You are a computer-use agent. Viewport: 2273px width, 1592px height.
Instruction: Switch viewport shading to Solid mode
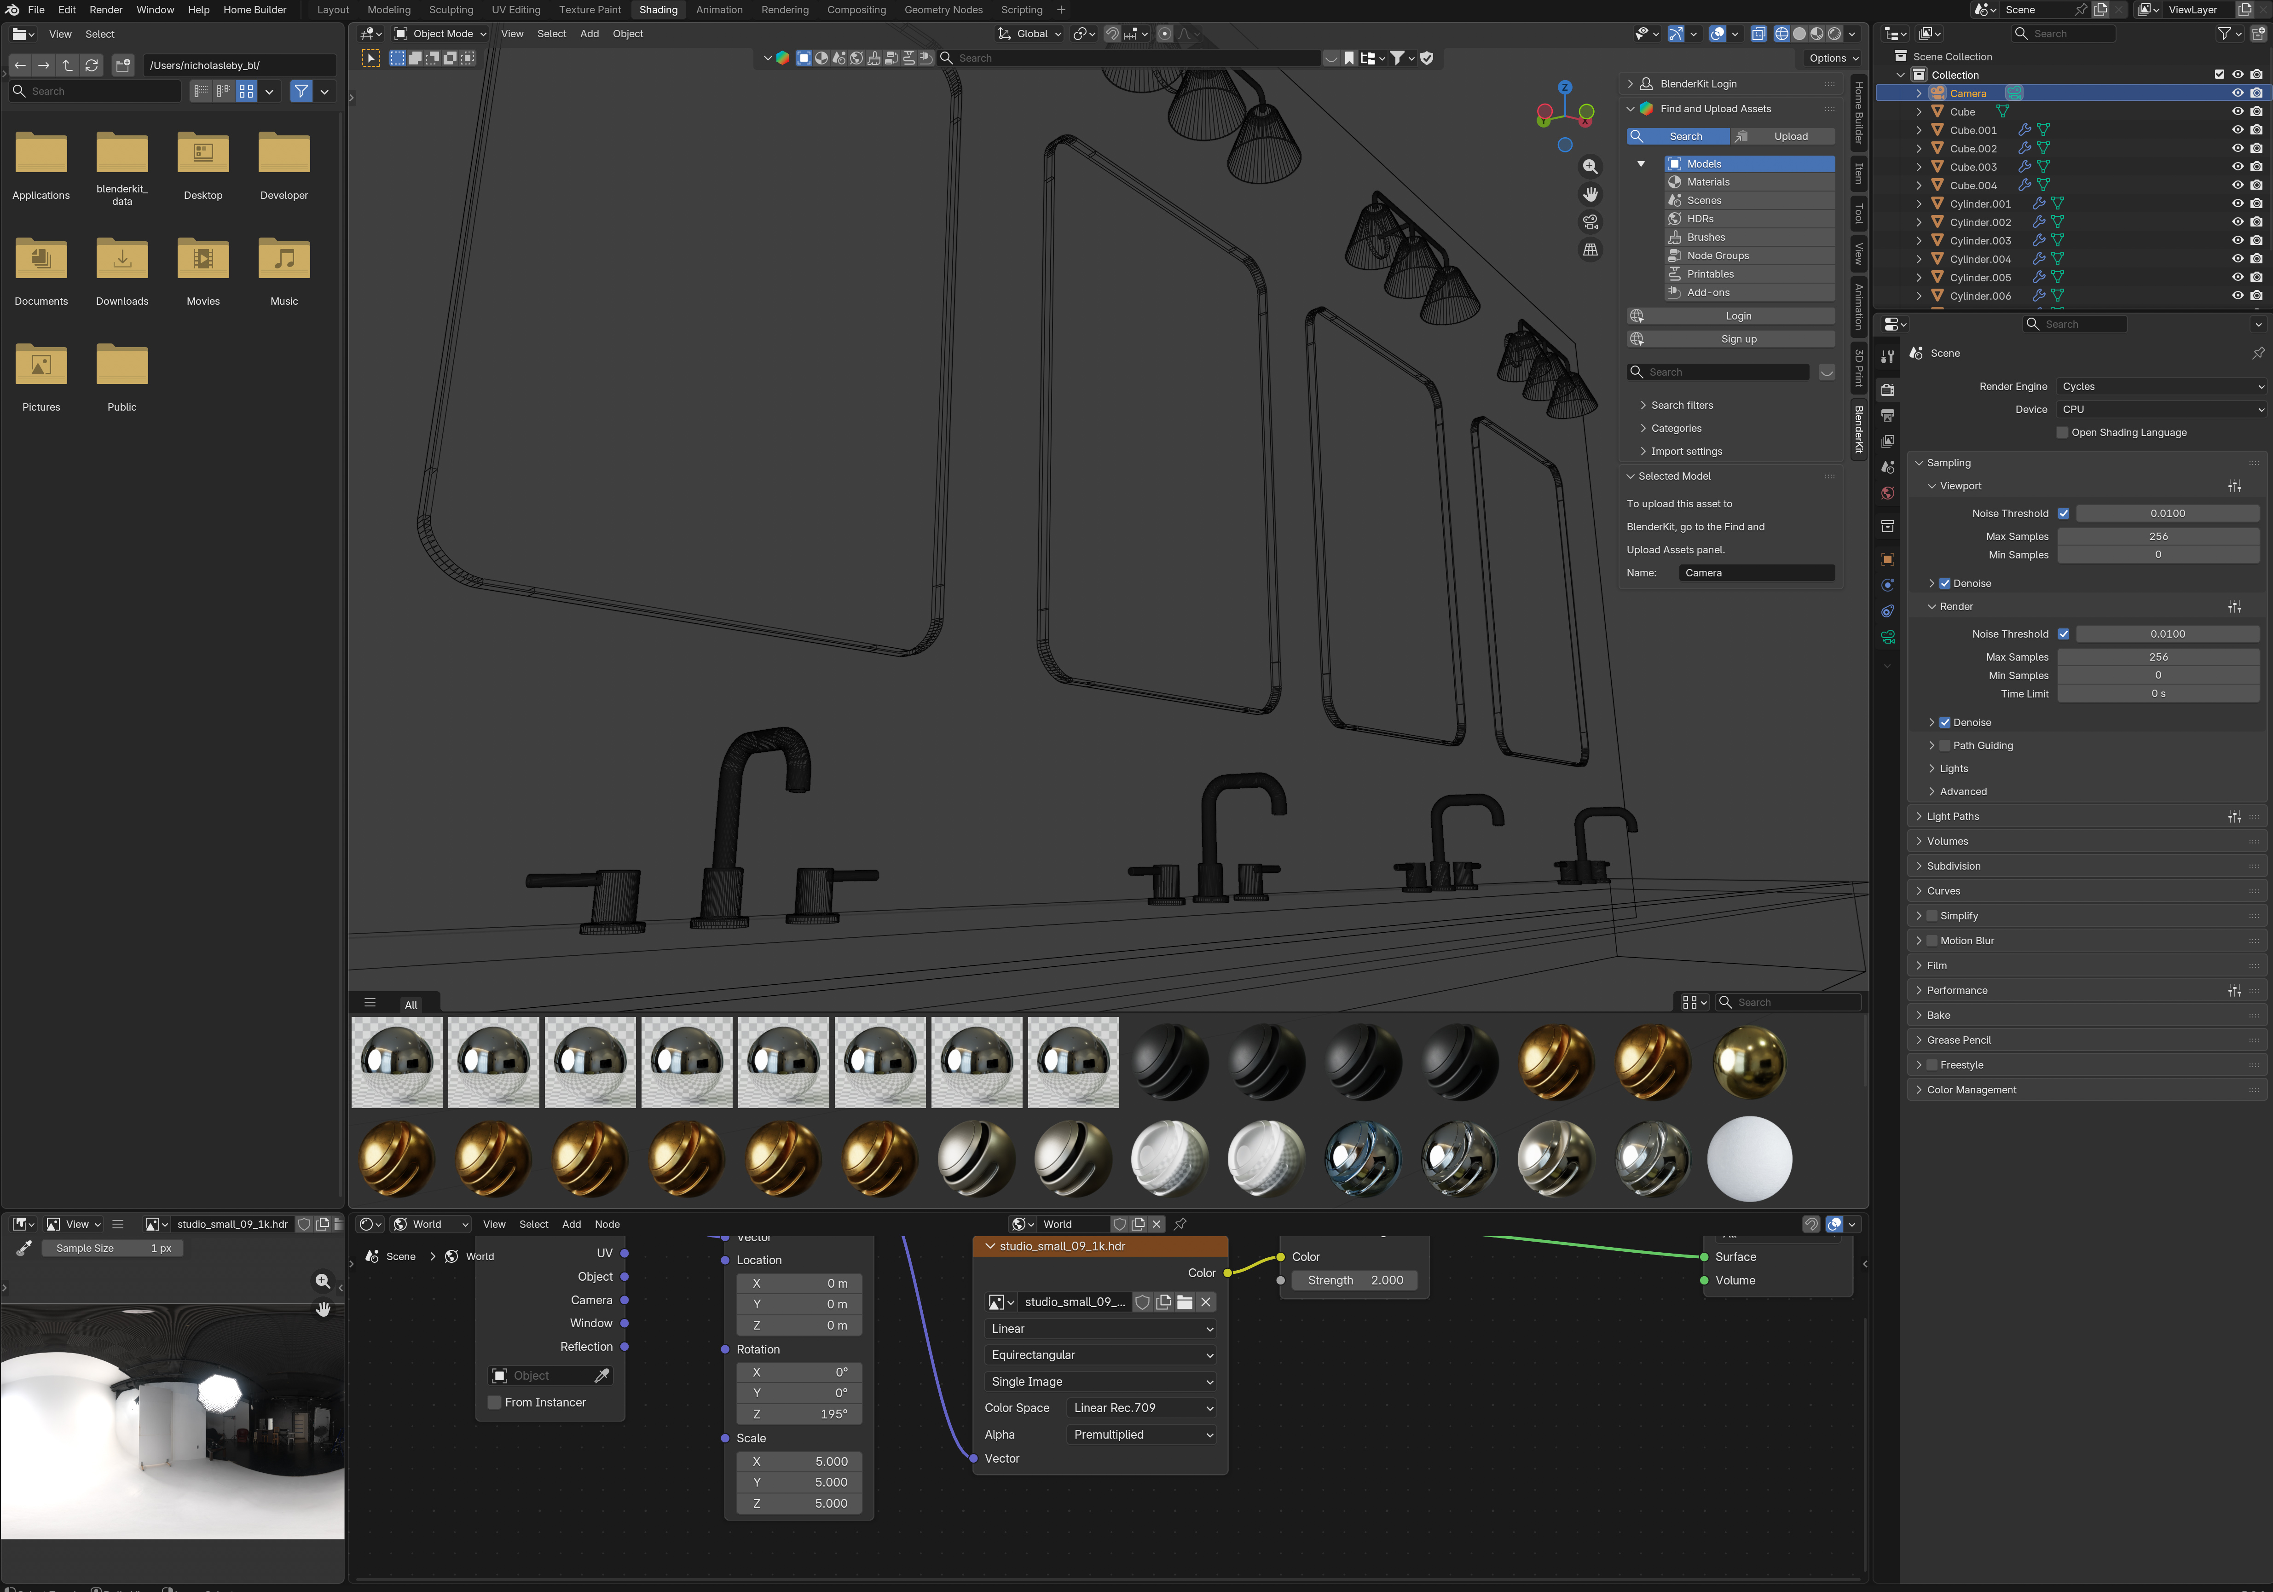pyautogui.click(x=1799, y=34)
